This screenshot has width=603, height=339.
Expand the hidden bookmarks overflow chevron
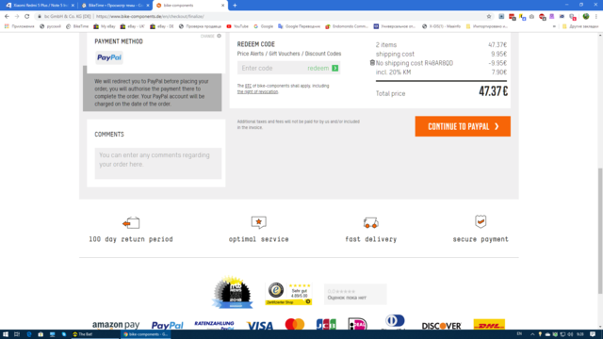(x=554, y=26)
